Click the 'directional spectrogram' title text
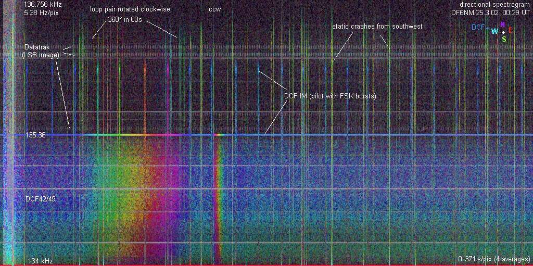The width and height of the screenshot is (533, 266). (x=494, y=4)
